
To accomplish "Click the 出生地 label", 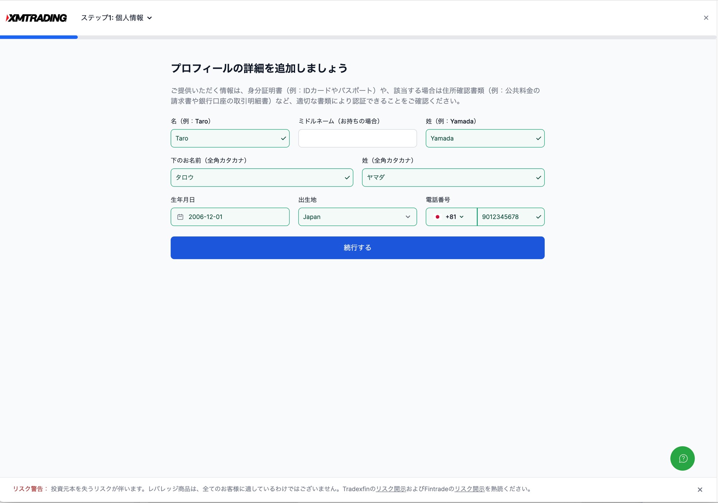I will [307, 199].
